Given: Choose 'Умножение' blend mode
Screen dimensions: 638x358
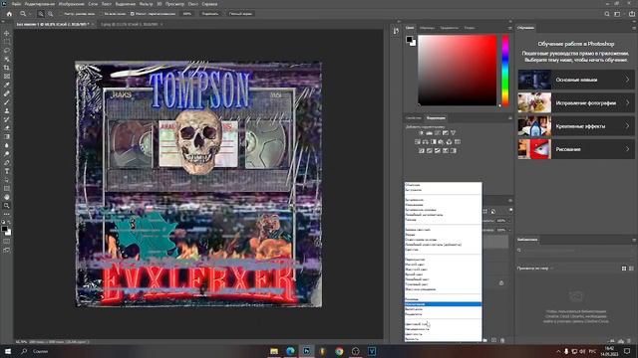Looking at the screenshot, I should click(415, 205).
